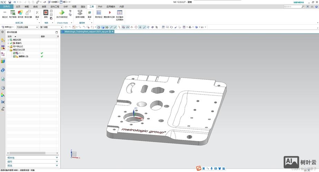
Task: Click the 需求验证 icon in ribbon
Action: [99, 13]
